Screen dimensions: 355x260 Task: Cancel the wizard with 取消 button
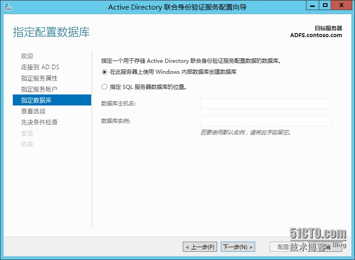[324, 247]
